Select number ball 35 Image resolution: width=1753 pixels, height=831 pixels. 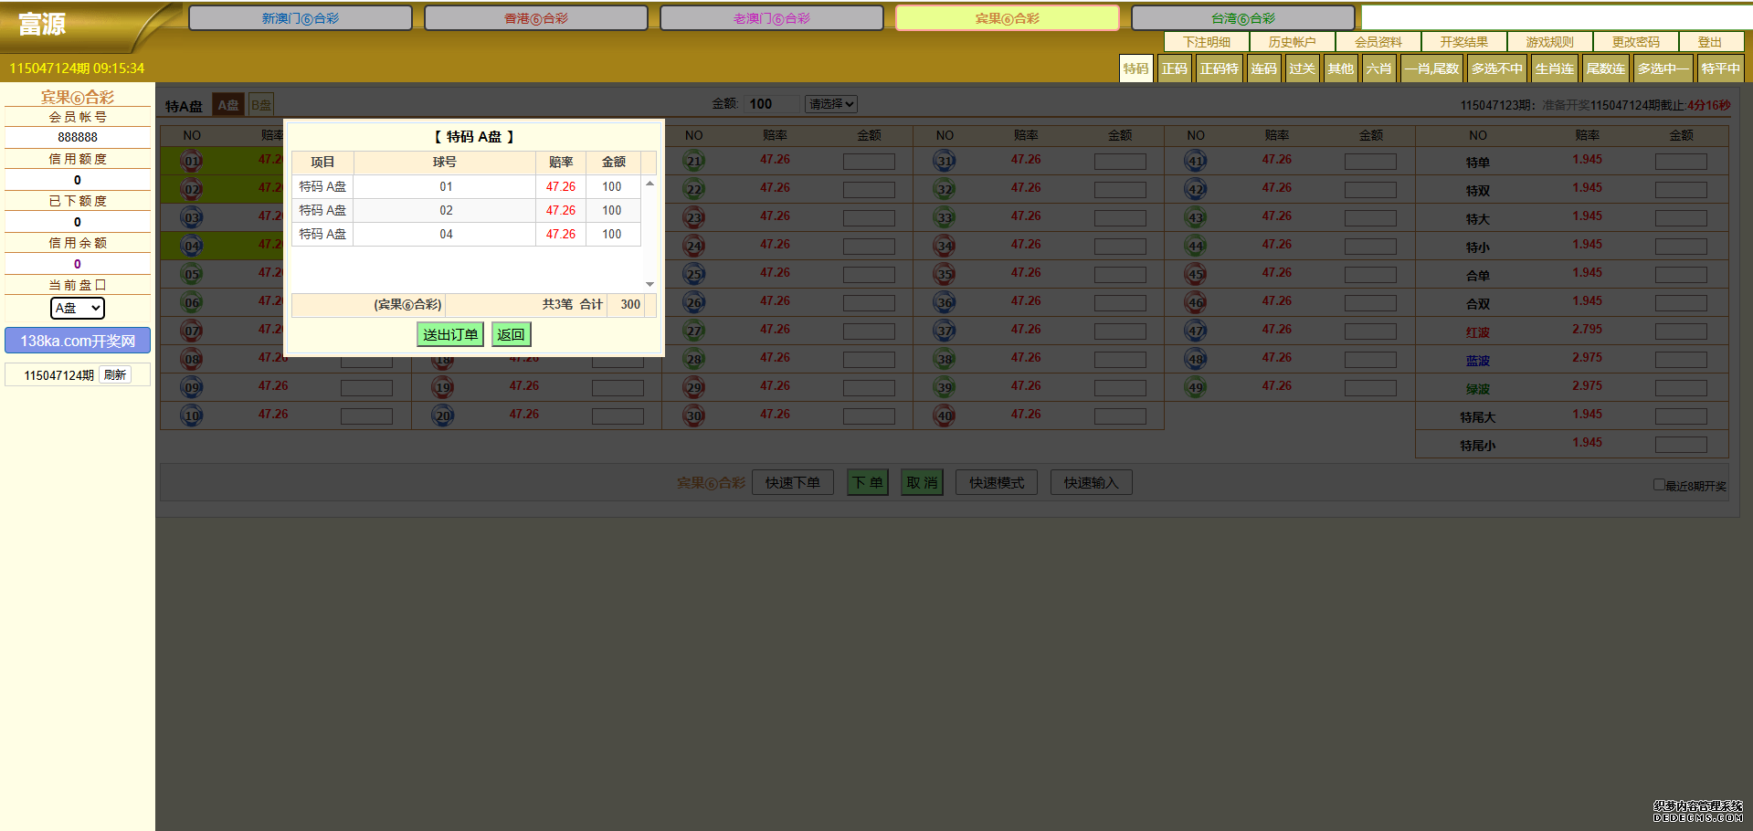click(x=945, y=275)
